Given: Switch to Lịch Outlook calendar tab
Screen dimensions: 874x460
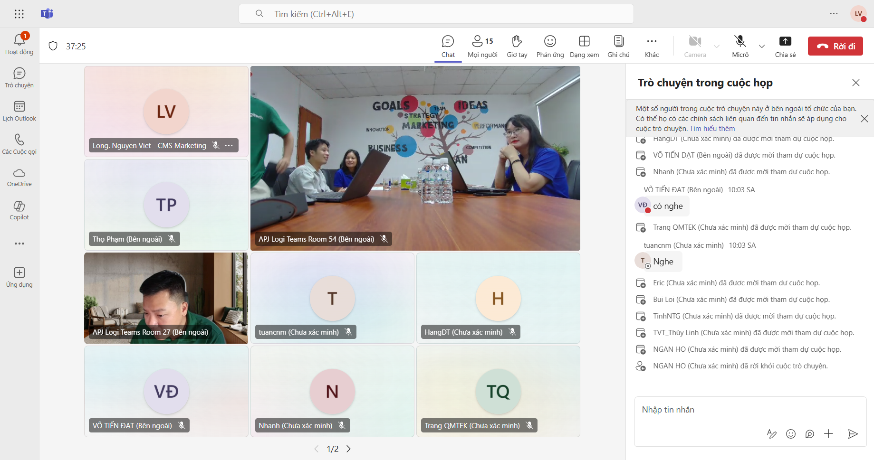Looking at the screenshot, I should point(19,111).
